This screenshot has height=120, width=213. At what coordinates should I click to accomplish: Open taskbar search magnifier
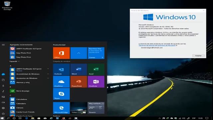8,118
